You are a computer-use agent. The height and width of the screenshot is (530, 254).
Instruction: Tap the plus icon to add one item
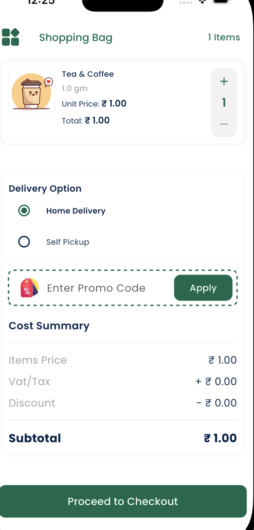coord(224,81)
